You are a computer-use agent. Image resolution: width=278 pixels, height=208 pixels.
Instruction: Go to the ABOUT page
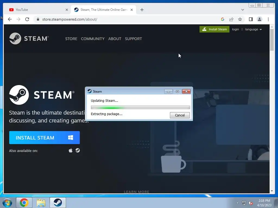click(x=115, y=39)
